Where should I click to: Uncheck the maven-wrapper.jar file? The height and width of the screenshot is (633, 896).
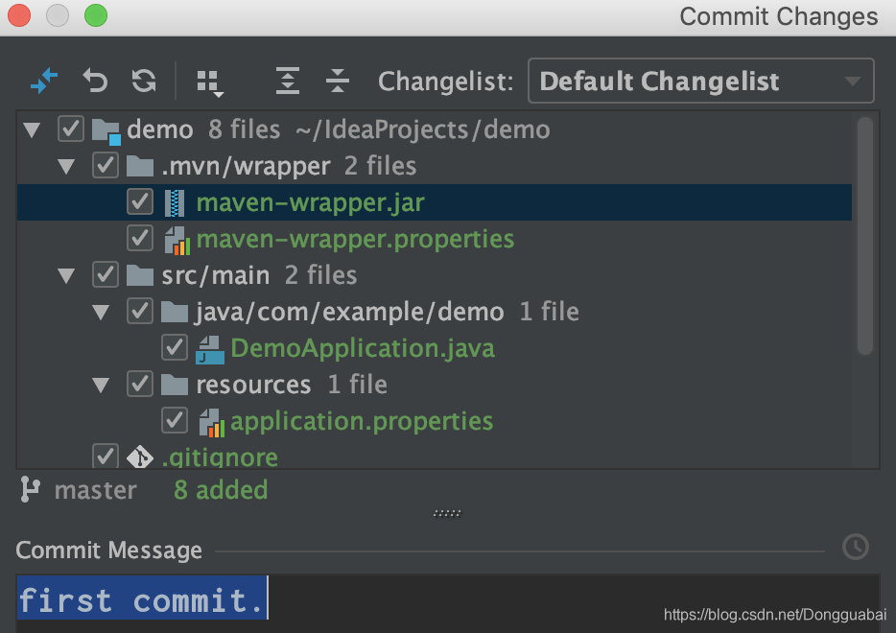click(x=139, y=201)
